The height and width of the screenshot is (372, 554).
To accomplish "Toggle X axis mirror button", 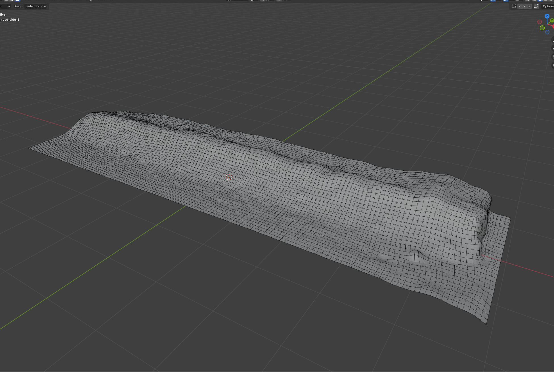I will click(520, 6).
